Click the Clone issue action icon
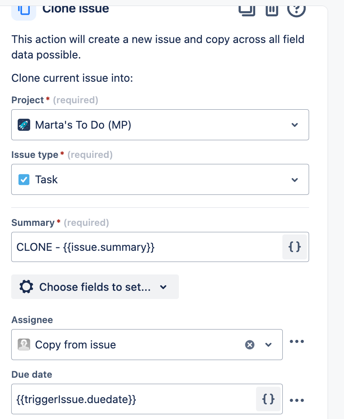The width and height of the screenshot is (344, 419). coord(23,9)
